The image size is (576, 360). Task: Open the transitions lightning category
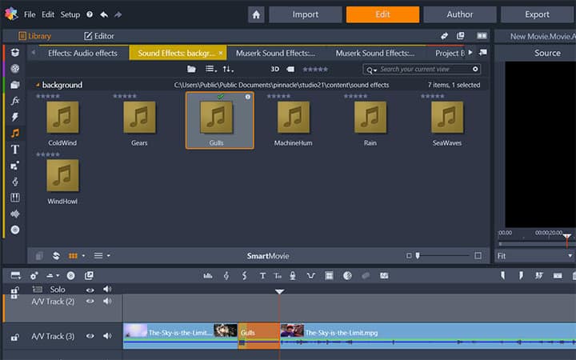pos(15,117)
